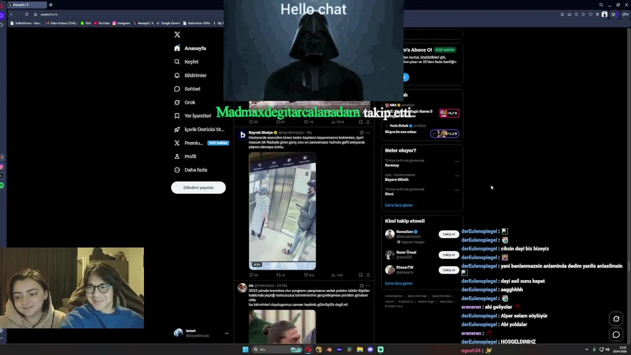The height and width of the screenshot is (355, 631).
Task: Click the browser back arrow
Action: 11,14
